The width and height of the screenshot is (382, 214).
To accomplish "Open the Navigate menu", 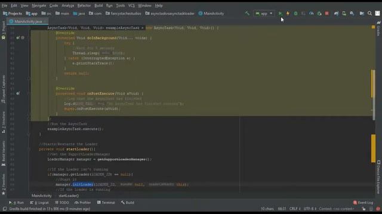I will (x=39, y=5).
